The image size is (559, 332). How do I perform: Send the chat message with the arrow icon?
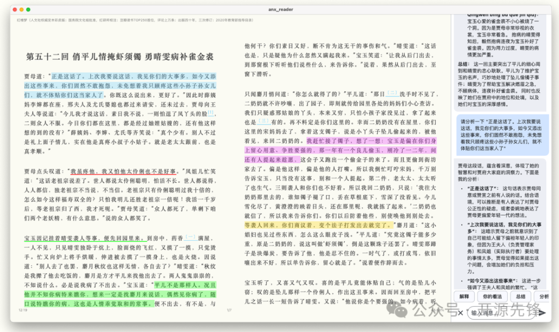(542, 313)
